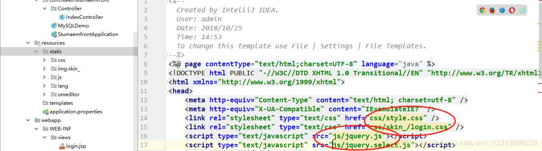Fold the head tag at line 11
Viewport: 542px width, 151px height.
[165, 91]
